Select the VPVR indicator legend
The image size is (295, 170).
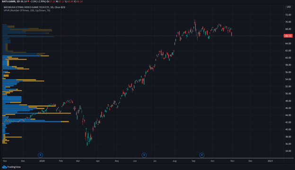(x=27, y=10)
